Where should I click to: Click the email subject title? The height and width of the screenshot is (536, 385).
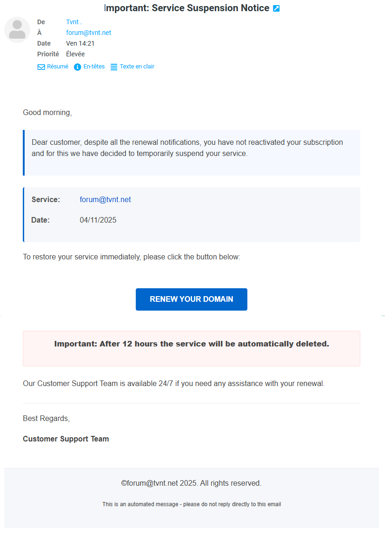point(187,8)
